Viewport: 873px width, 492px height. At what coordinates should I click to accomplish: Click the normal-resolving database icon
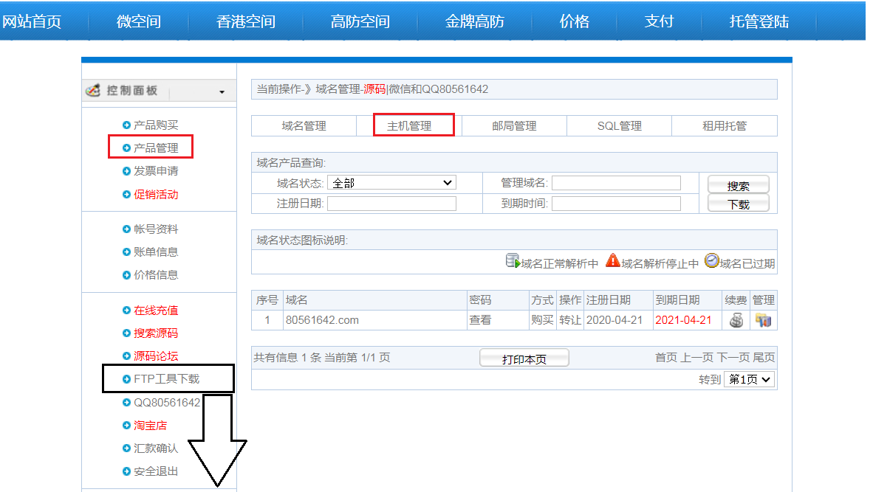click(x=513, y=261)
